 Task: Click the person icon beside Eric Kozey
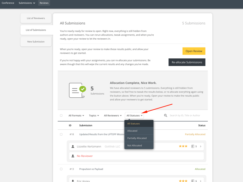pyautogui.click(x=73, y=181)
